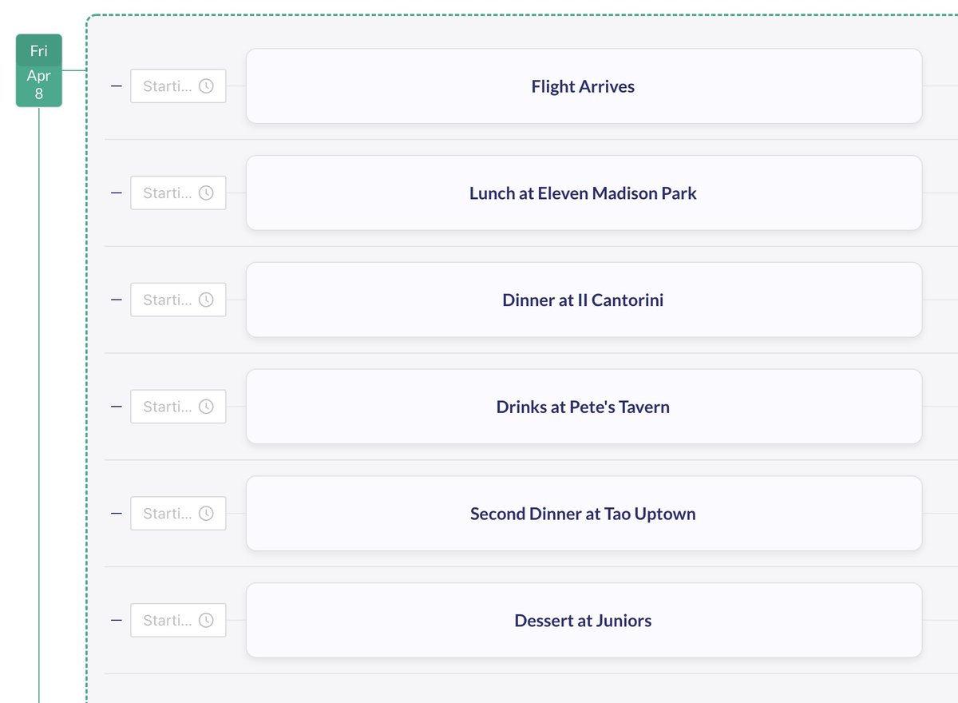Viewport: 958px width, 703px height.
Task: Click the dash icon left of Drinks at Pete's Tavern
Action: point(117,407)
